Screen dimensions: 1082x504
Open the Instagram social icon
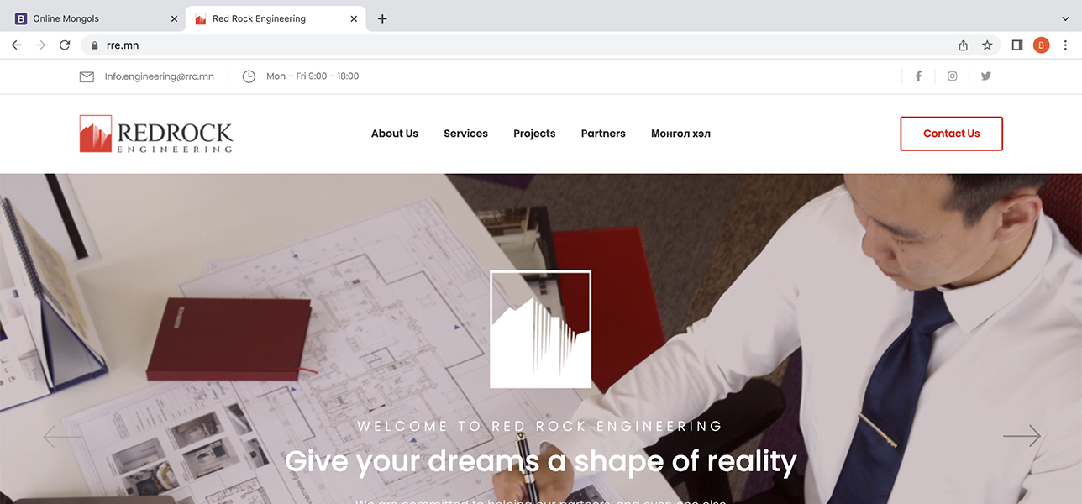[952, 76]
